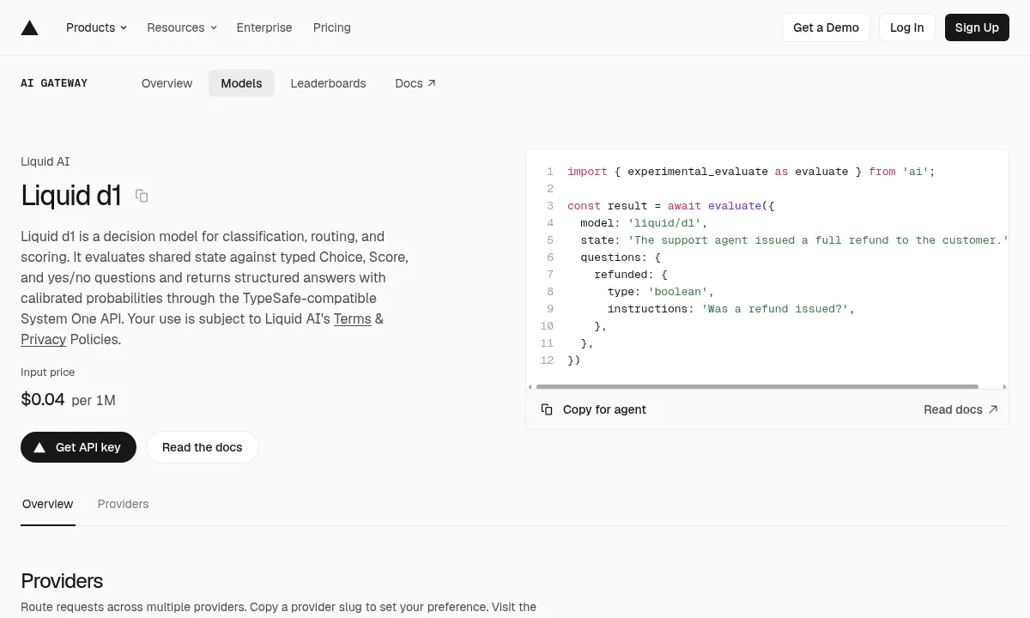
Task: Click the triangle logo in the header
Action: pos(30,27)
